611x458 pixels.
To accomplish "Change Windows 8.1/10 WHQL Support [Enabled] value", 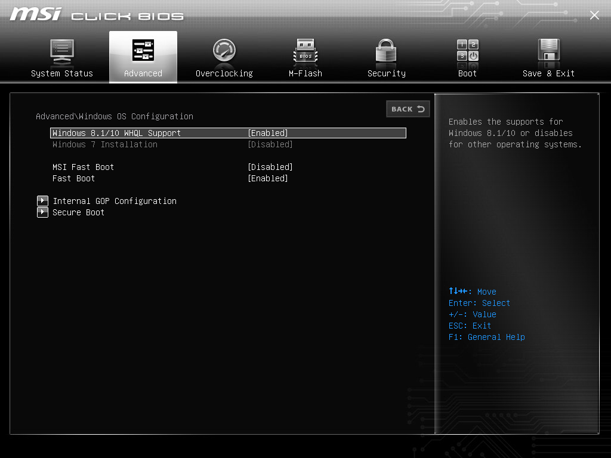I will tap(268, 133).
